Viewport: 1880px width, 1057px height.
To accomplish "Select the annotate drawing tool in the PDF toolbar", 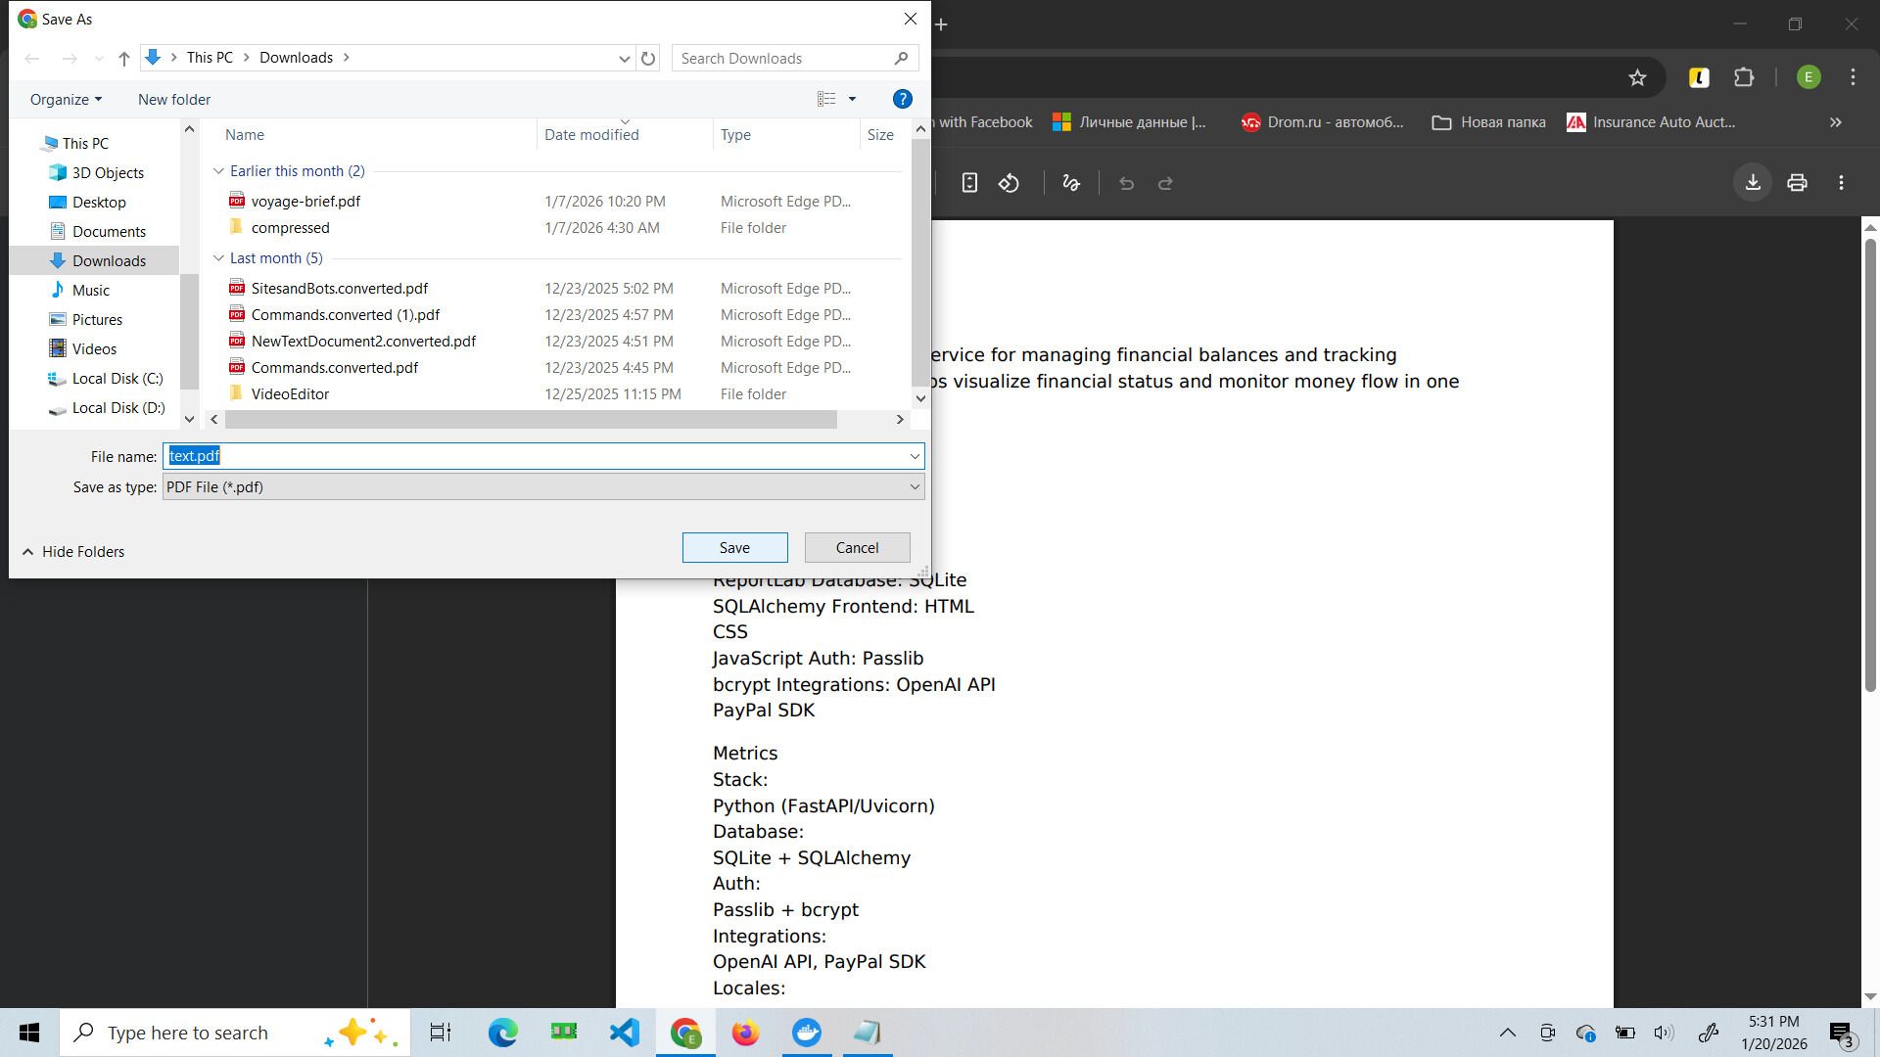I will click(x=1070, y=182).
